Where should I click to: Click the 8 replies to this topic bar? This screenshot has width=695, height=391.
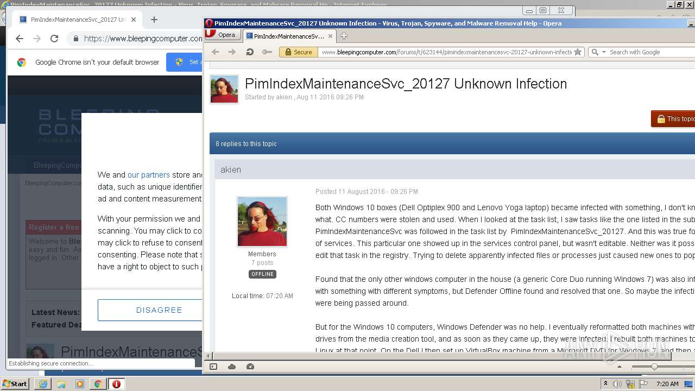point(452,144)
